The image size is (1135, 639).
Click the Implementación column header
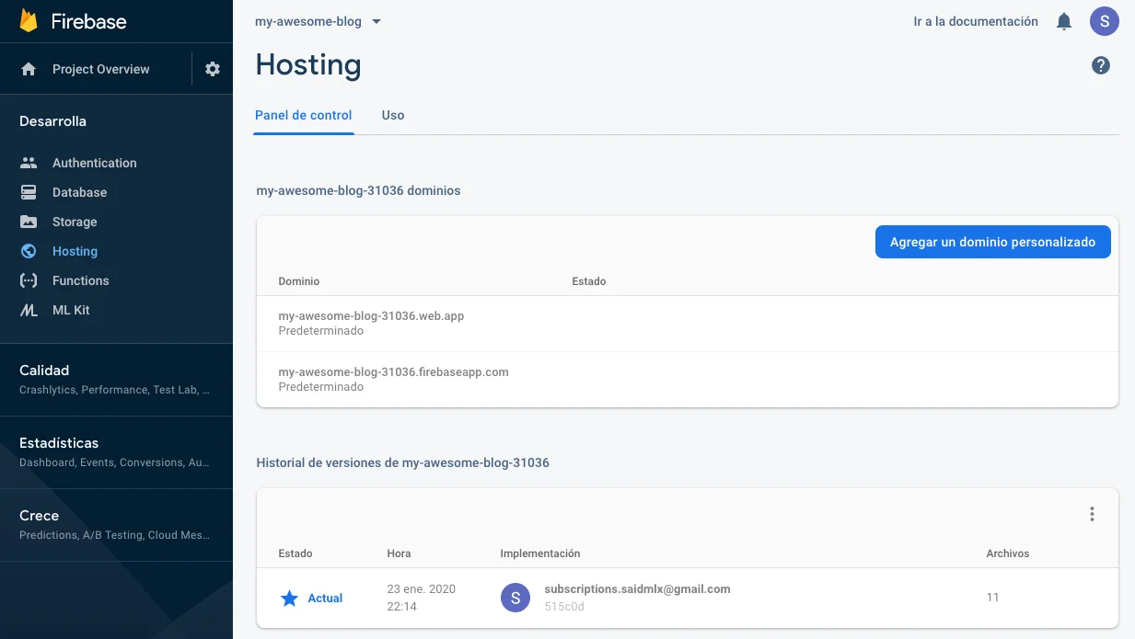(x=540, y=553)
